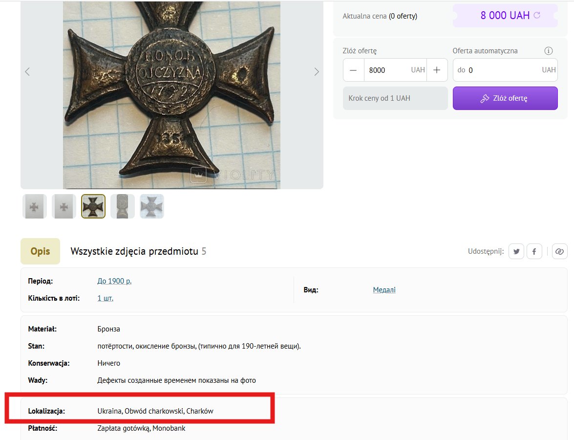The height and width of the screenshot is (440, 574).
Task: Select the last photo thumbnail
Action: pos(151,206)
